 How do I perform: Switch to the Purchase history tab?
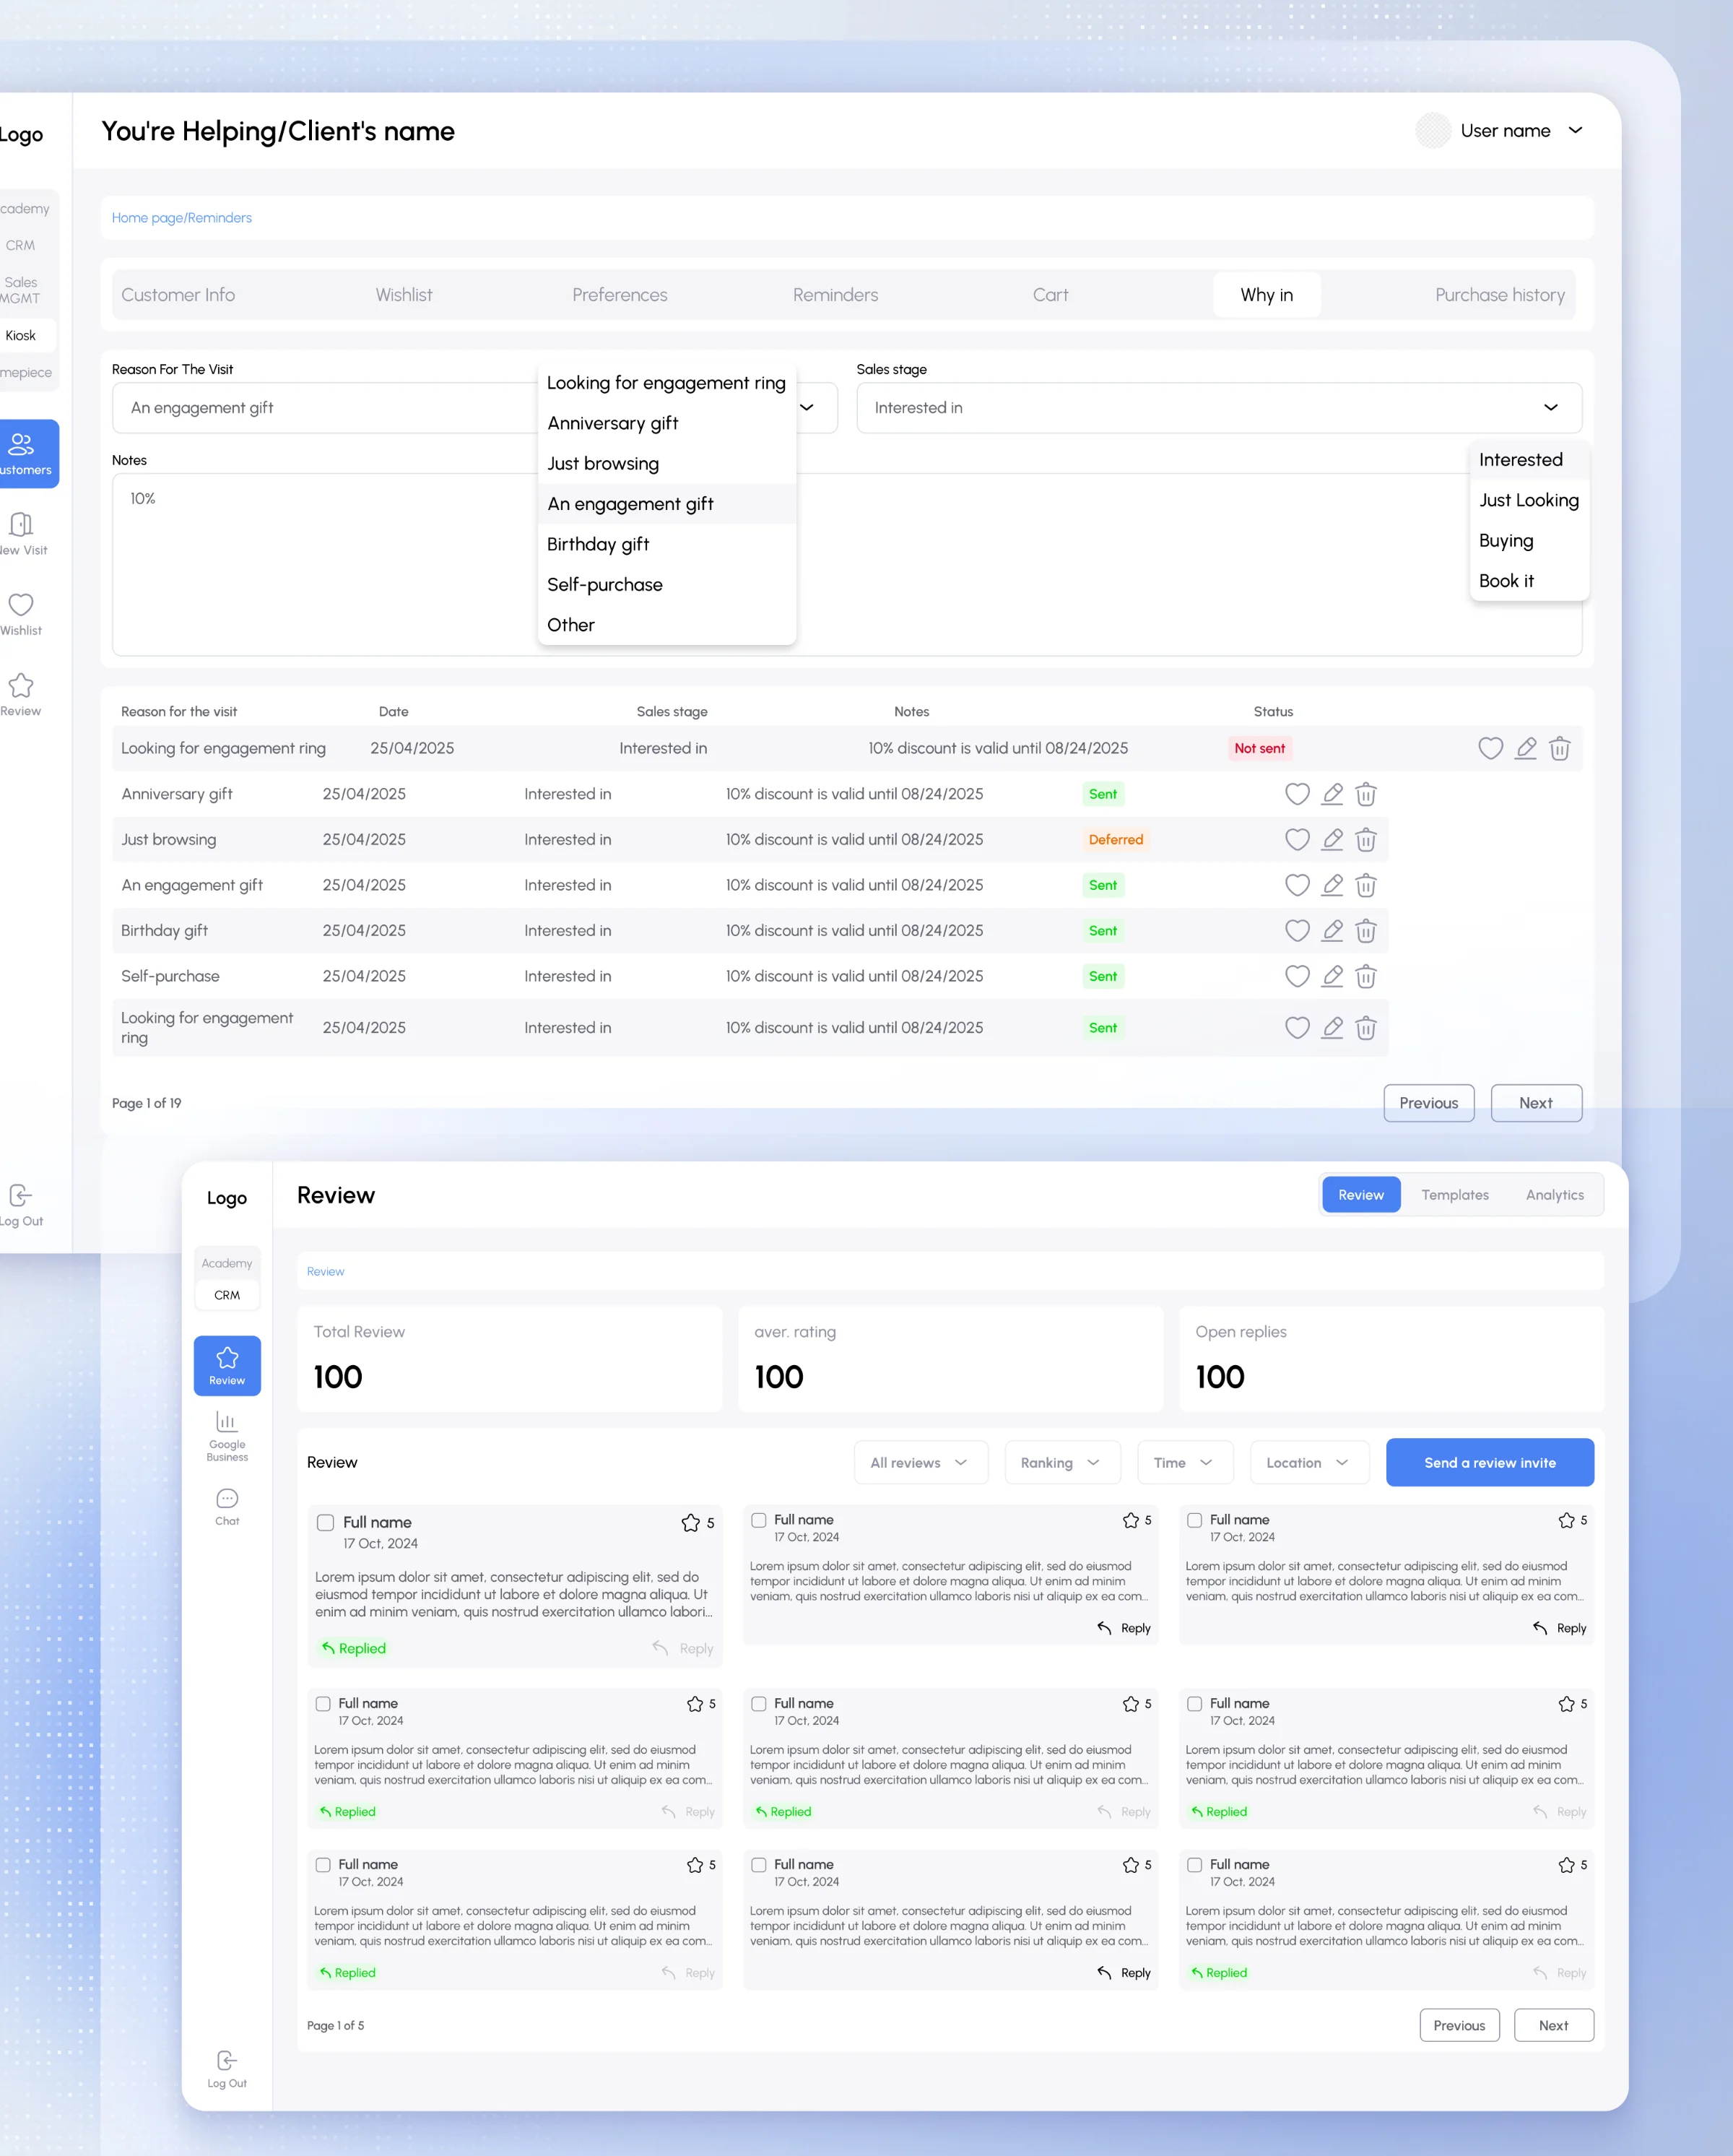click(x=1499, y=295)
